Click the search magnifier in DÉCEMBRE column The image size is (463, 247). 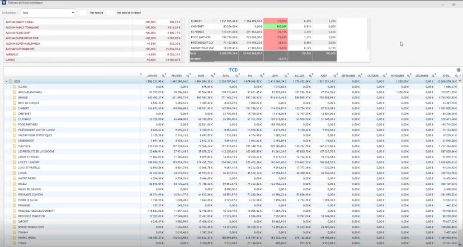(433, 76)
